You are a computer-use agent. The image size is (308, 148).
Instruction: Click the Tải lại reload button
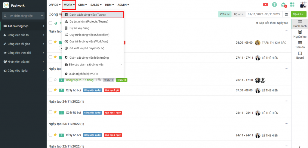click(225, 14)
